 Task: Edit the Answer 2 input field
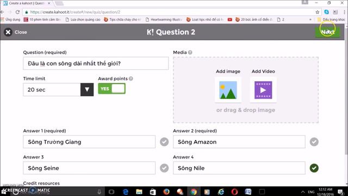(239, 142)
